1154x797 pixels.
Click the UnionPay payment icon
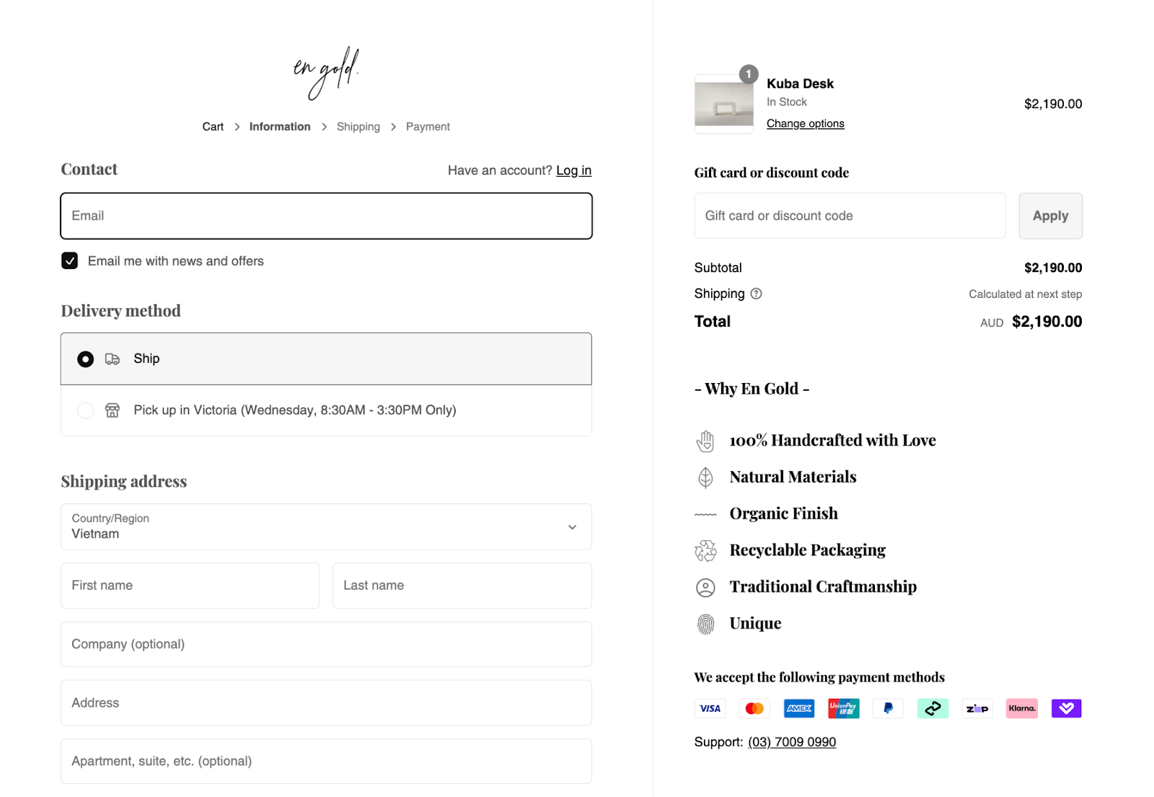[844, 708]
